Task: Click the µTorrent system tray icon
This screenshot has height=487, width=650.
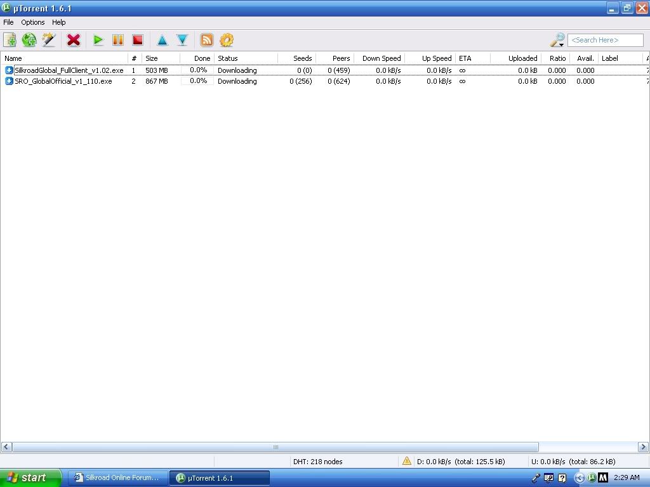Action: (592, 477)
